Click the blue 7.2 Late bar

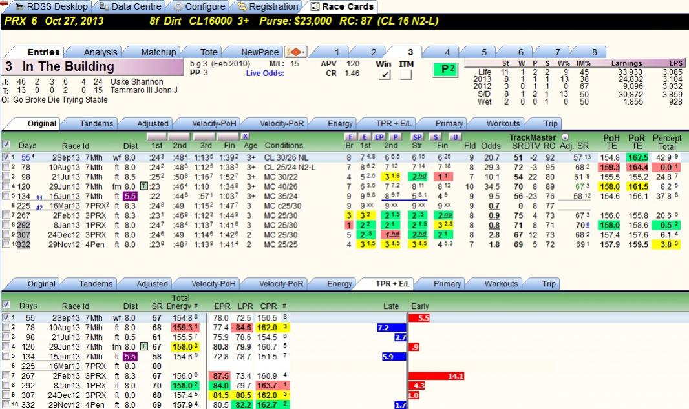coord(392,328)
